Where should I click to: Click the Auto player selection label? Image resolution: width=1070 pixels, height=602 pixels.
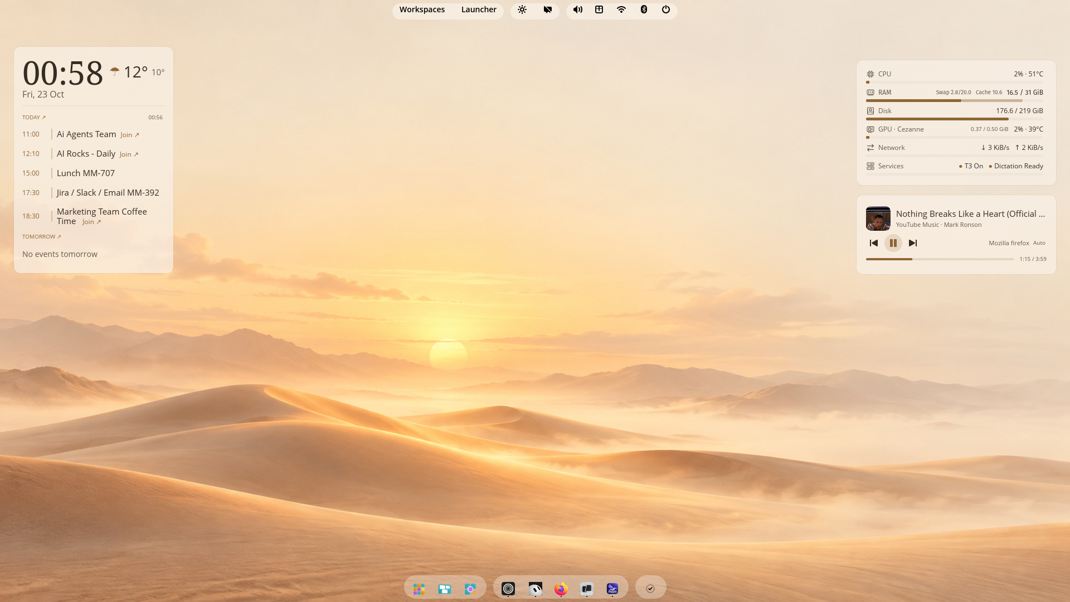[1039, 243]
